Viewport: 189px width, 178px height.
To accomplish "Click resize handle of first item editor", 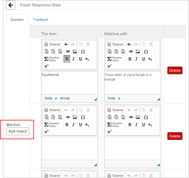I will (95, 99).
